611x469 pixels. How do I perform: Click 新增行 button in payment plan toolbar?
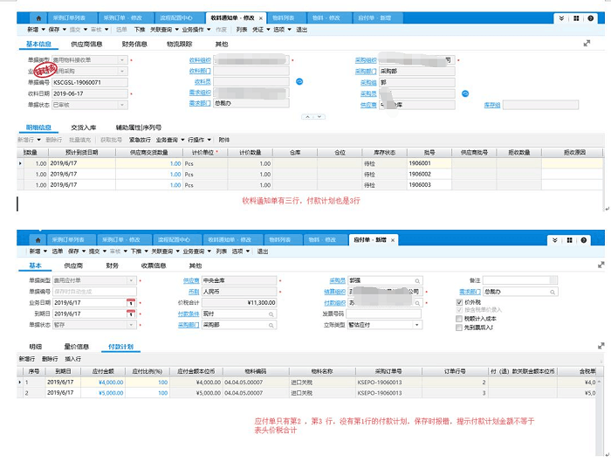click(x=28, y=359)
